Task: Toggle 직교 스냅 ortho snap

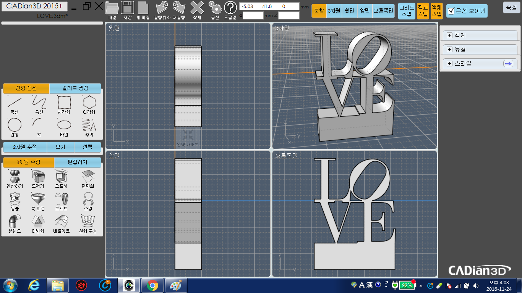Action: 423,11
